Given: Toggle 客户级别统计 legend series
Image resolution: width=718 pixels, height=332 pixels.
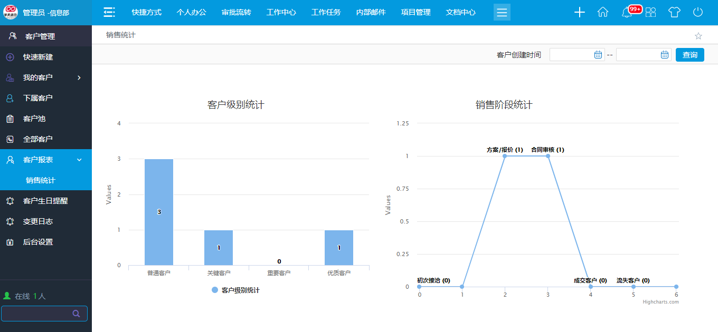Looking at the screenshot, I should coord(235,290).
